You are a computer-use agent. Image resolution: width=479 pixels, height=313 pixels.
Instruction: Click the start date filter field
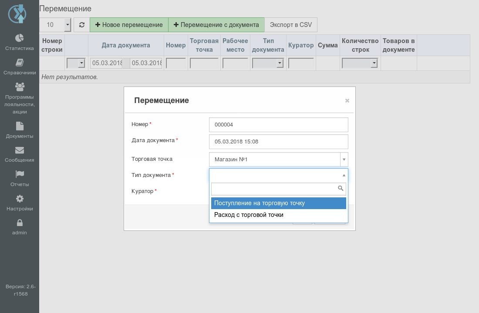pos(106,63)
